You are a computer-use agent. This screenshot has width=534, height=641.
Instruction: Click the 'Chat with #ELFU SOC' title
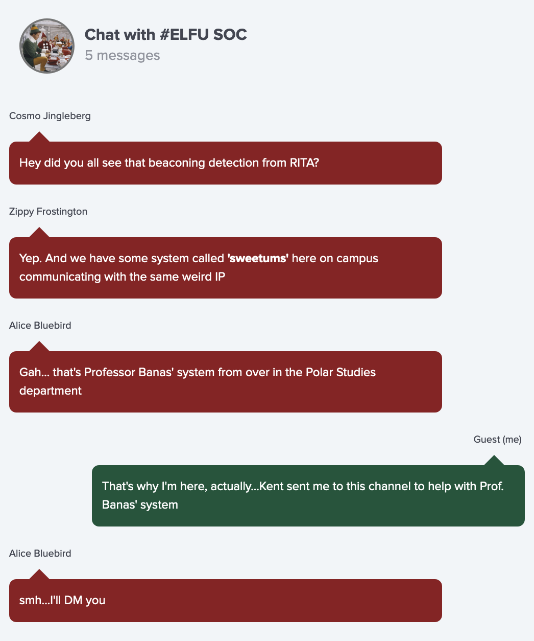166,34
